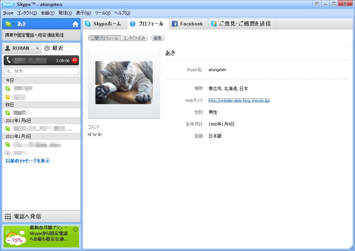Image resolution: width=355 pixels, height=251 pixels.
Task: Click the search field labeled 検索
Action: 41,71
